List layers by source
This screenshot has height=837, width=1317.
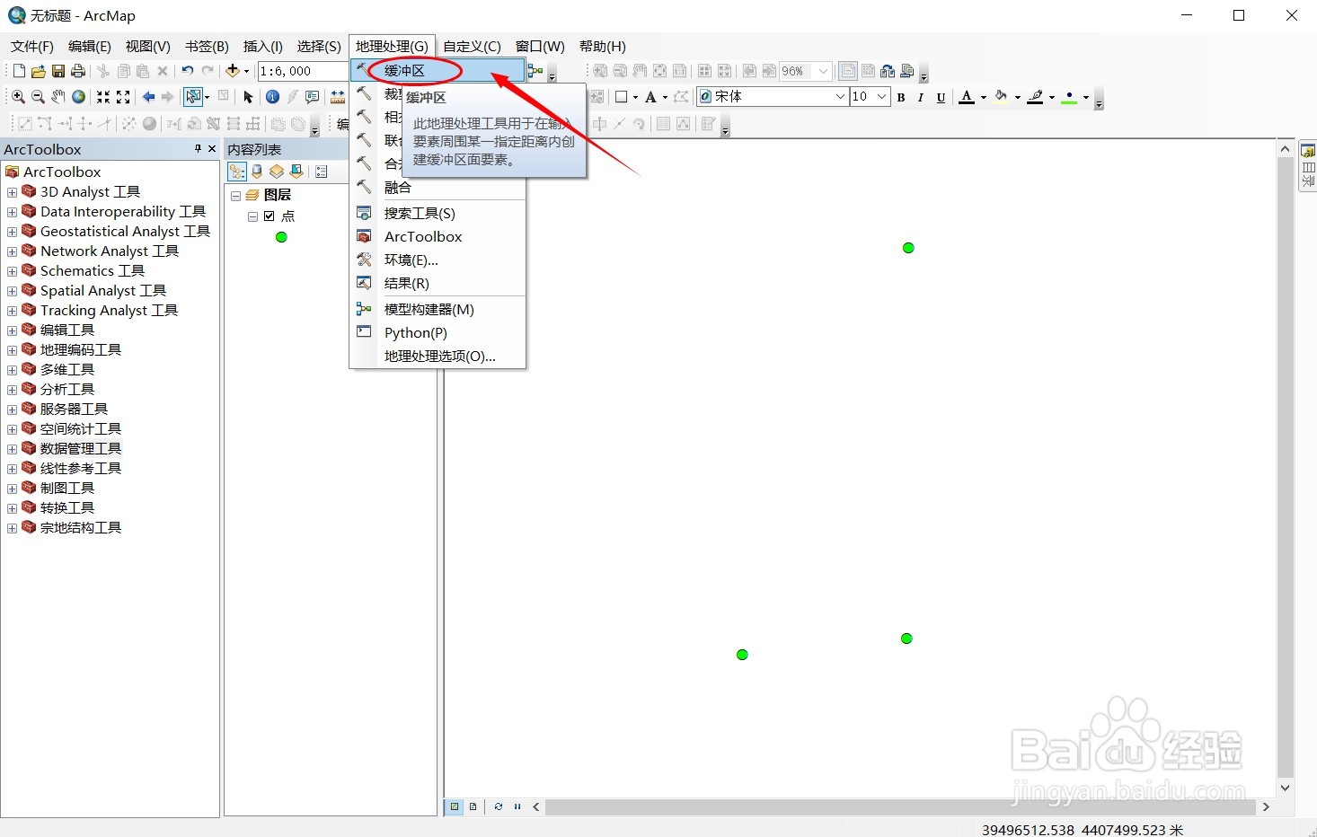(257, 172)
